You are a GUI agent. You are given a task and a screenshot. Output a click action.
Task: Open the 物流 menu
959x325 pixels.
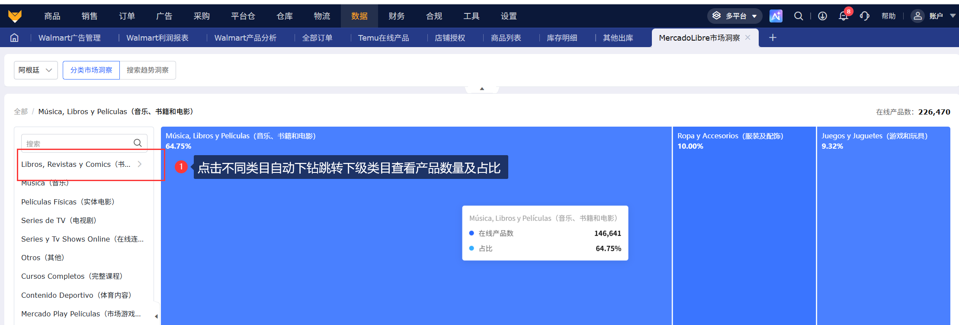pos(322,16)
